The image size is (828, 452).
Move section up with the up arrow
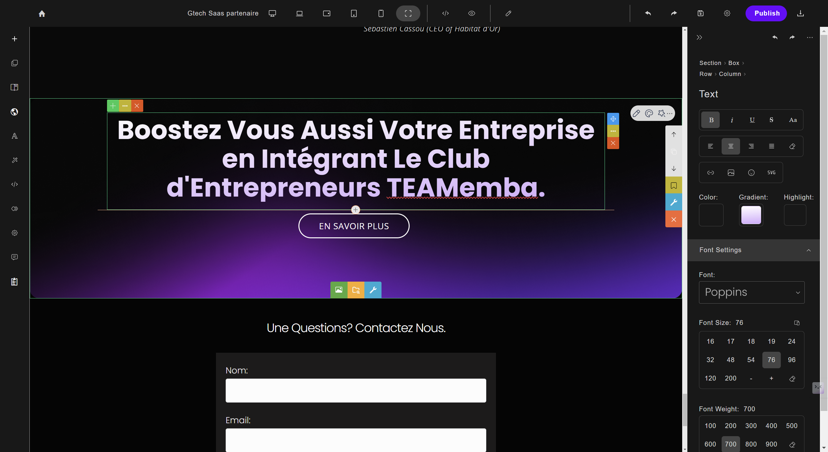[x=674, y=135]
